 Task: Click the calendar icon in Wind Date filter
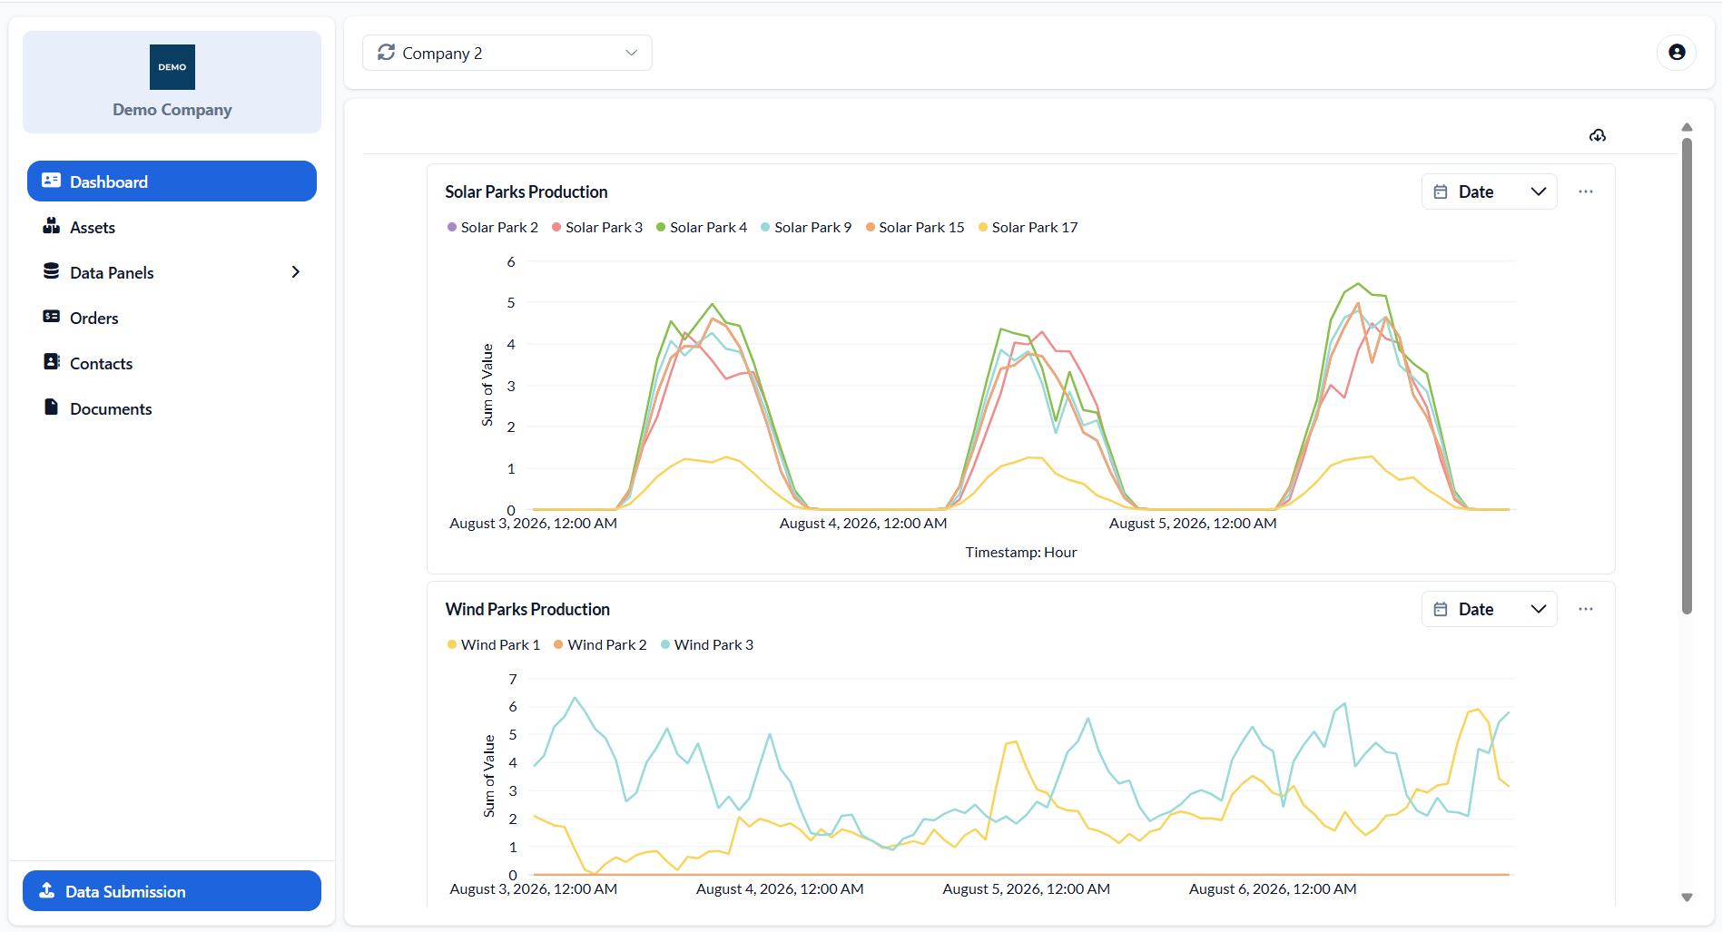(x=1441, y=609)
